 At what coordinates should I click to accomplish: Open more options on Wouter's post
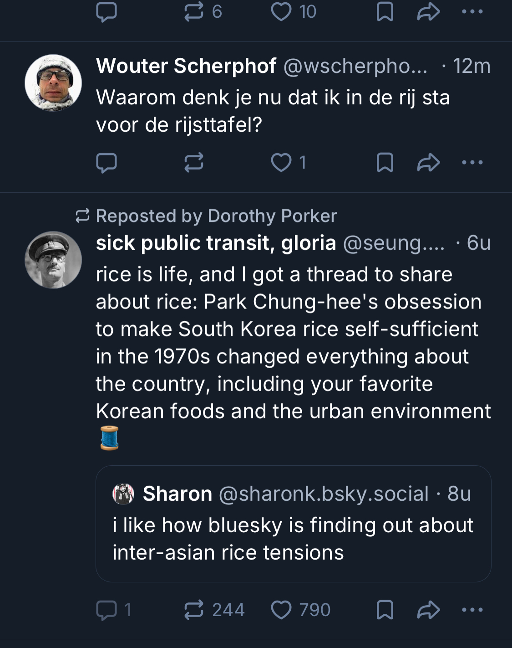pyautogui.click(x=472, y=163)
